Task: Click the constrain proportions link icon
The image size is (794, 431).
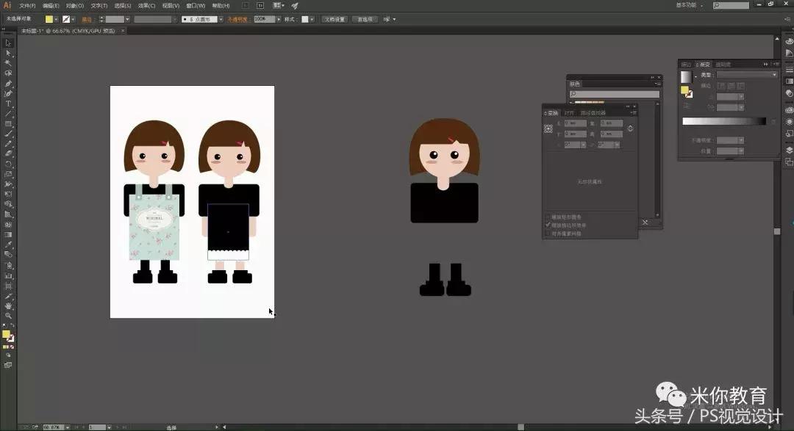Action: pos(630,128)
